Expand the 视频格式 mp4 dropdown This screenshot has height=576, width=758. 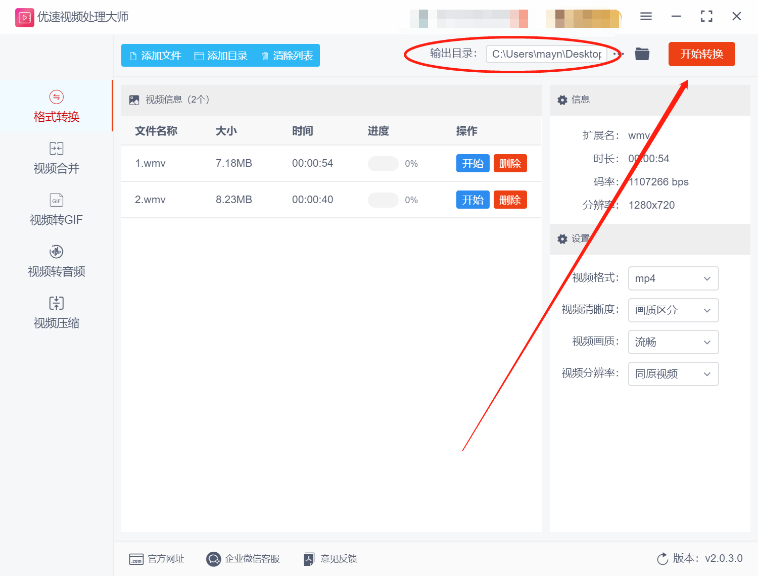(673, 278)
